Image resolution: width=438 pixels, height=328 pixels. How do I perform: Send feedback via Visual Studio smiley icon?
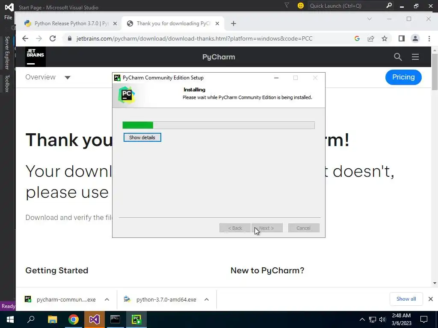(301, 6)
